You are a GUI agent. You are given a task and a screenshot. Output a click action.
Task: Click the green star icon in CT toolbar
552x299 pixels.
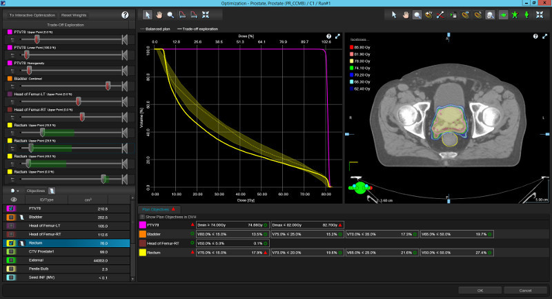point(514,14)
